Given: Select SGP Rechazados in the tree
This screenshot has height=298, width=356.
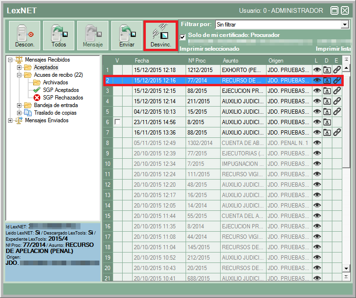Looking at the screenshot, I should point(60,98).
